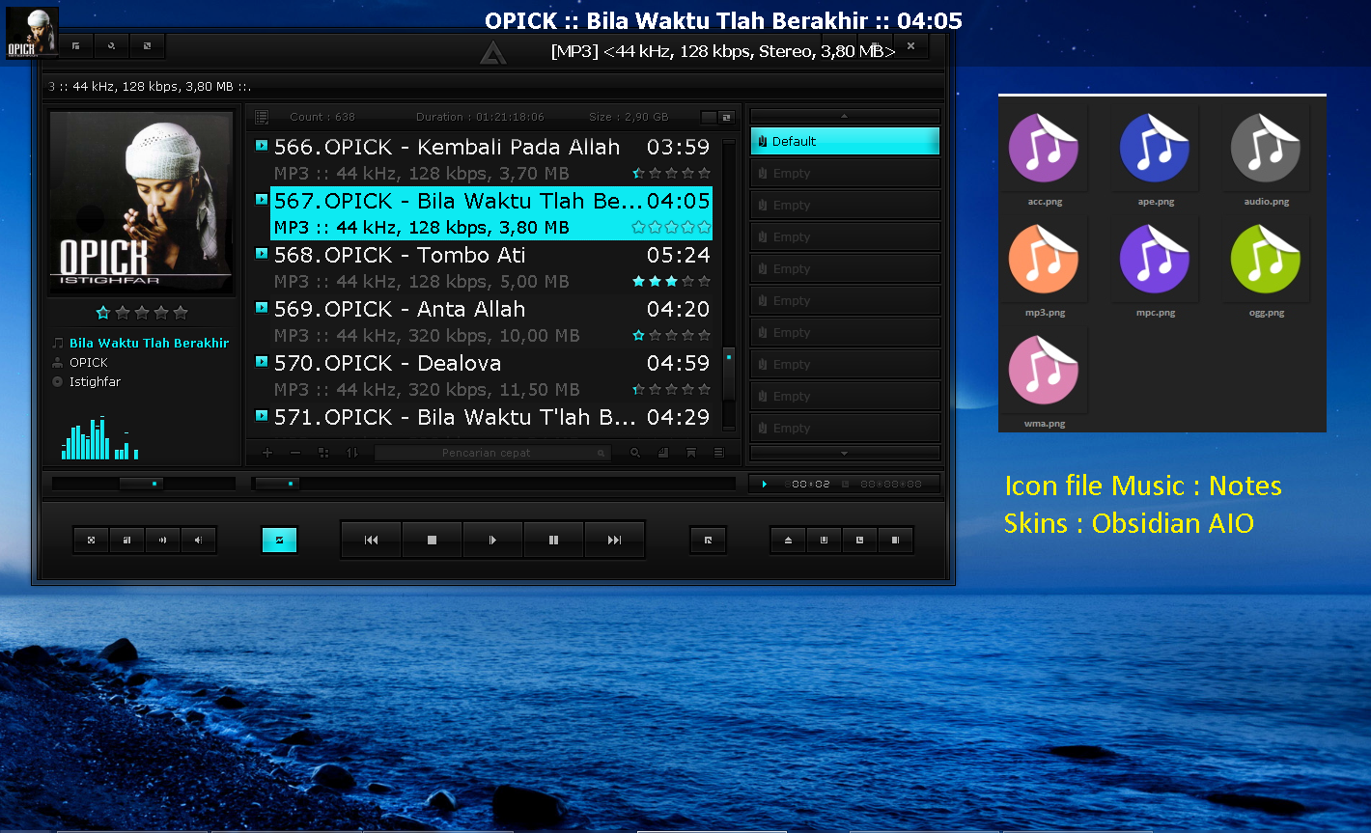Click the pink wma.png music icon
The height and width of the screenshot is (833, 1371).
point(1044,369)
